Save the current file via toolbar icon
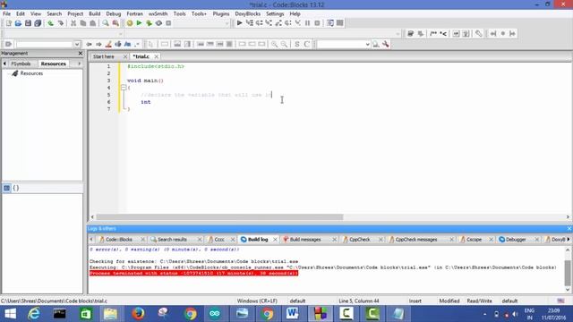573x322 pixels. point(28,23)
